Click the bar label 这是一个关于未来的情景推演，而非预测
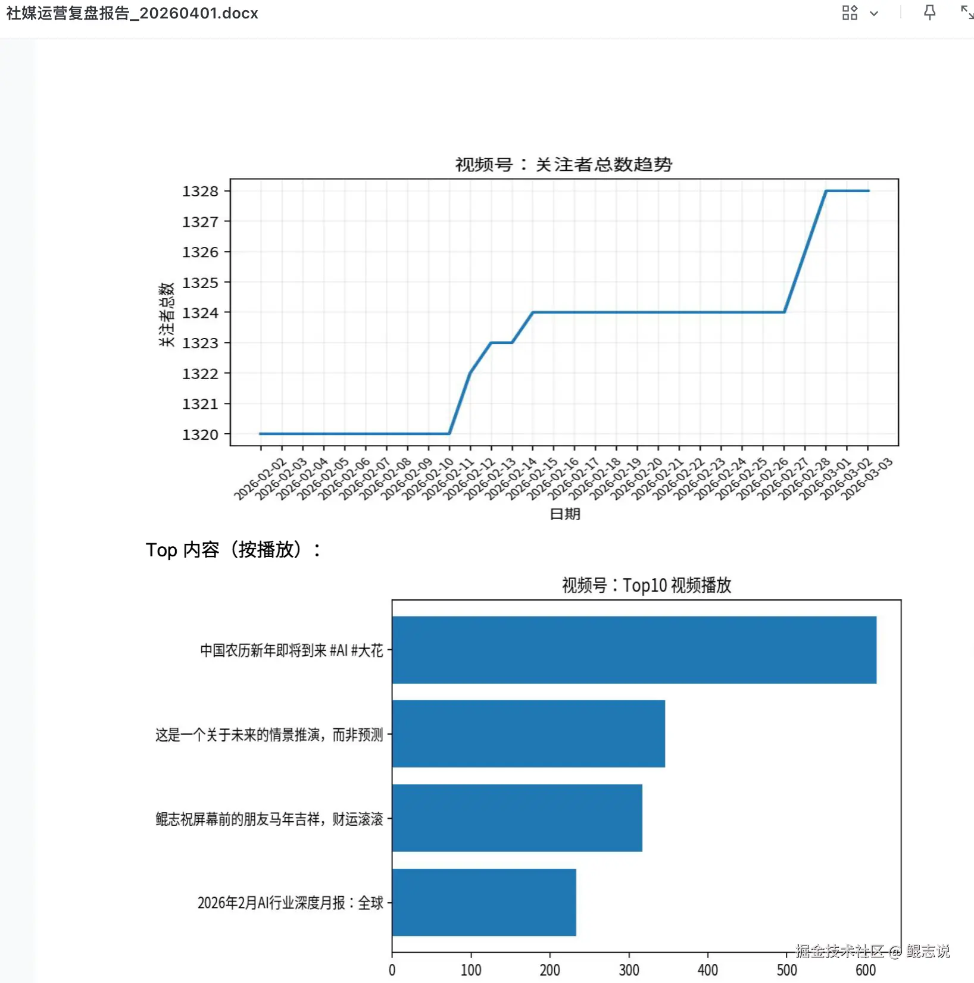The height and width of the screenshot is (983, 974). click(x=269, y=735)
